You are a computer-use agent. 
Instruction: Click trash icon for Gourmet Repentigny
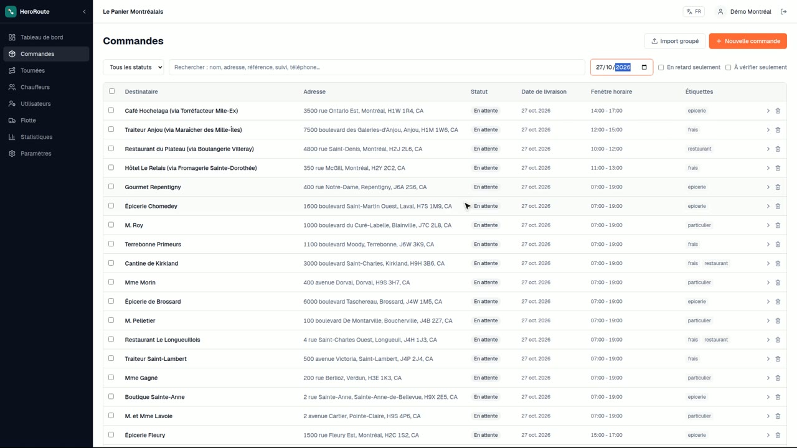tap(778, 187)
